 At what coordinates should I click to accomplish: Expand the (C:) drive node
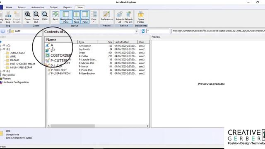point(0,46)
